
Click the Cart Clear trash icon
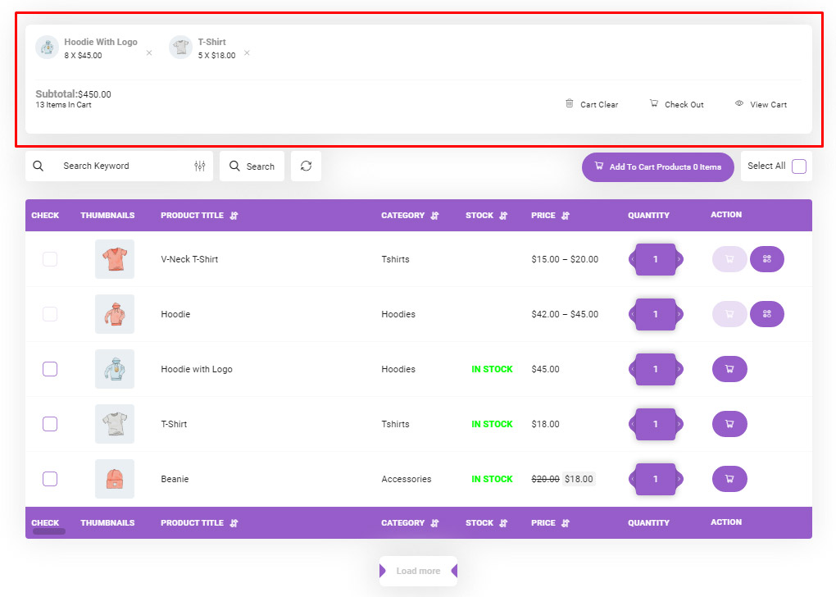pos(570,103)
